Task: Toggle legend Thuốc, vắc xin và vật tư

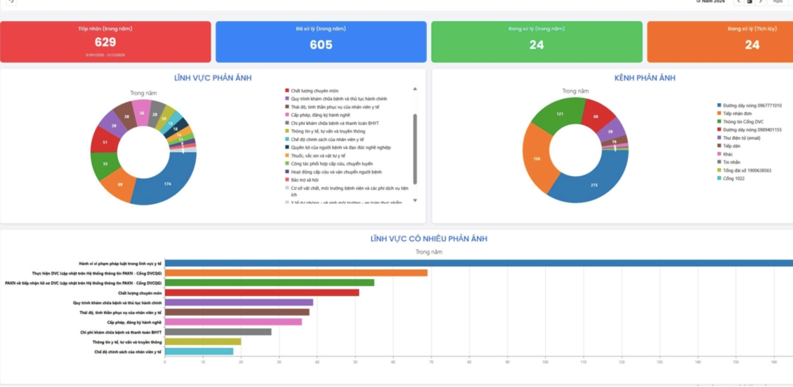Action: point(315,156)
